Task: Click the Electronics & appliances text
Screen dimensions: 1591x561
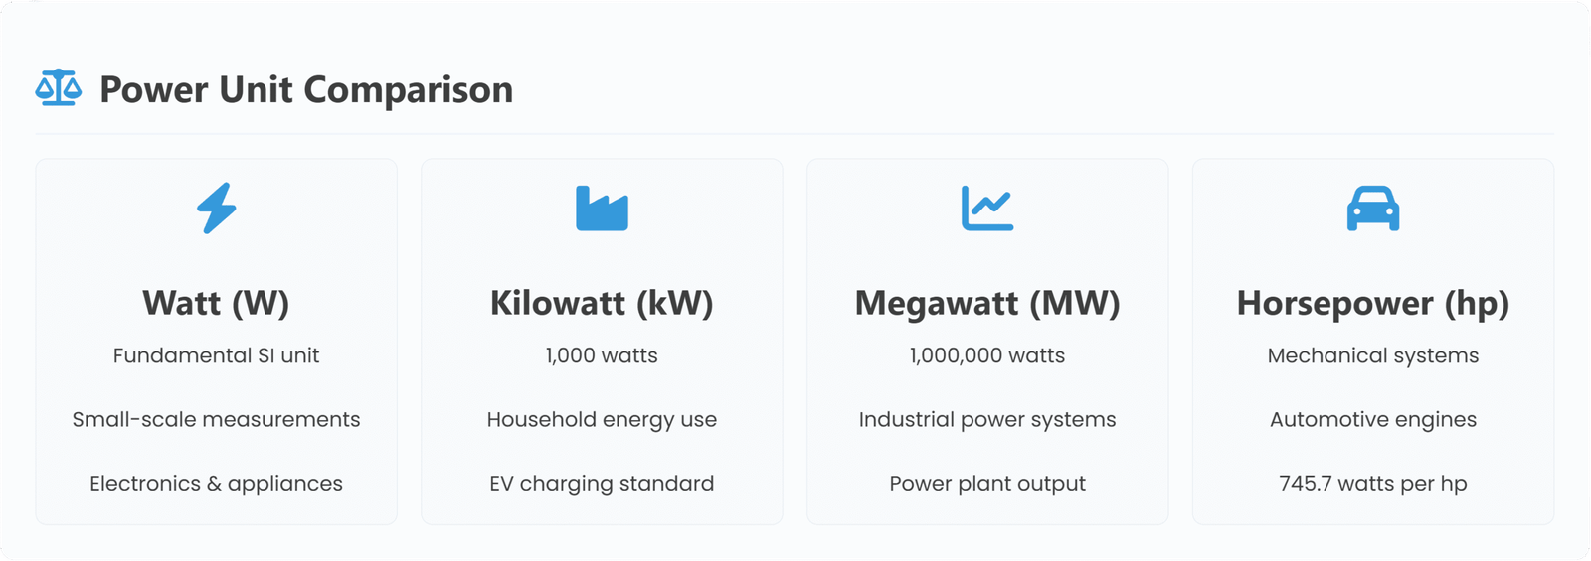Action: point(216,484)
